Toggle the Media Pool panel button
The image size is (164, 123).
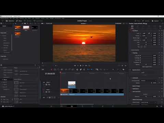10,21
